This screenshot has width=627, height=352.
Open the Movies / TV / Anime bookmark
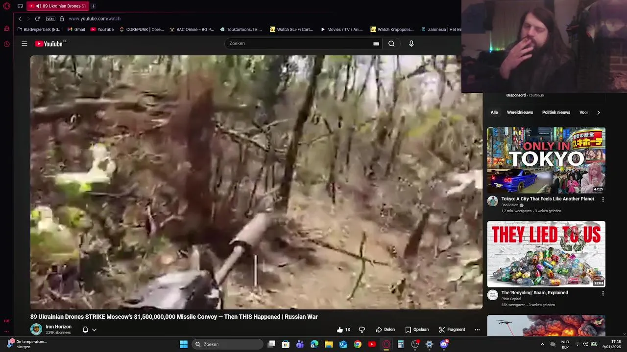coord(341,29)
